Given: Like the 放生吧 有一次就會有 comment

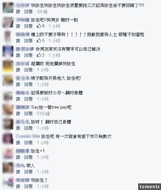Looking at the screenshot, I should [x=18, y=143].
